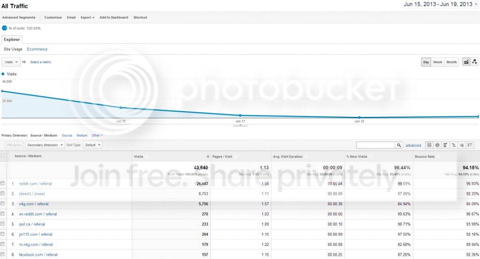The image size is (480, 259).
Task: Click the Jun 16 data point on chart
Action: click(x=120, y=108)
